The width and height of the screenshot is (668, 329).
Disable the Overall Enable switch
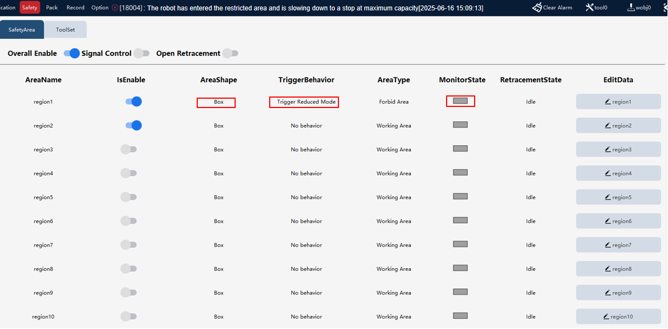tap(72, 53)
